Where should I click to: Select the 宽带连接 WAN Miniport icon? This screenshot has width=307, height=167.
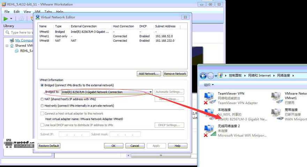coord(277,114)
